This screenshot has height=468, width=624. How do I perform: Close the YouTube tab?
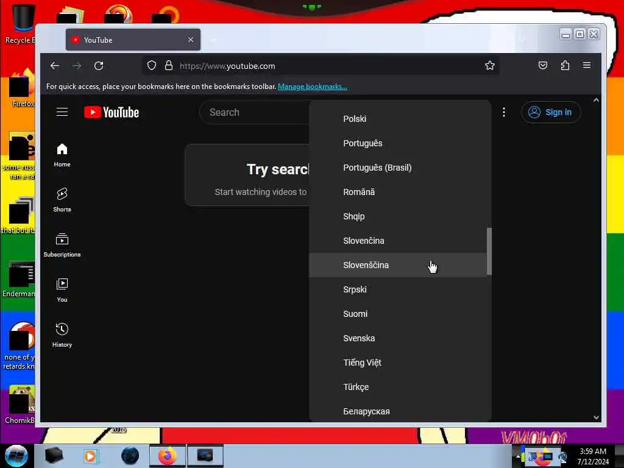click(x=191, y=40)
